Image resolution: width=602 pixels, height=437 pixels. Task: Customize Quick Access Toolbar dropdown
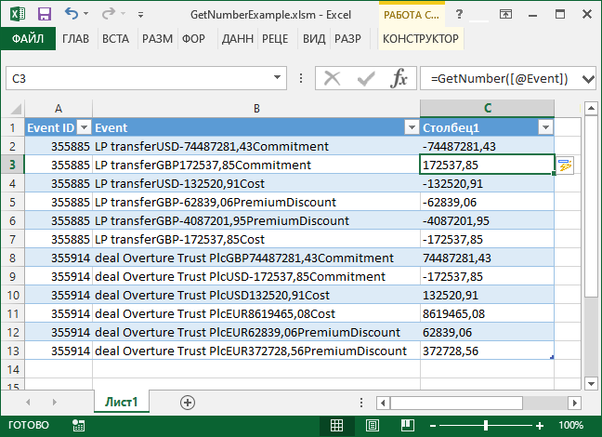pos(140,15)
